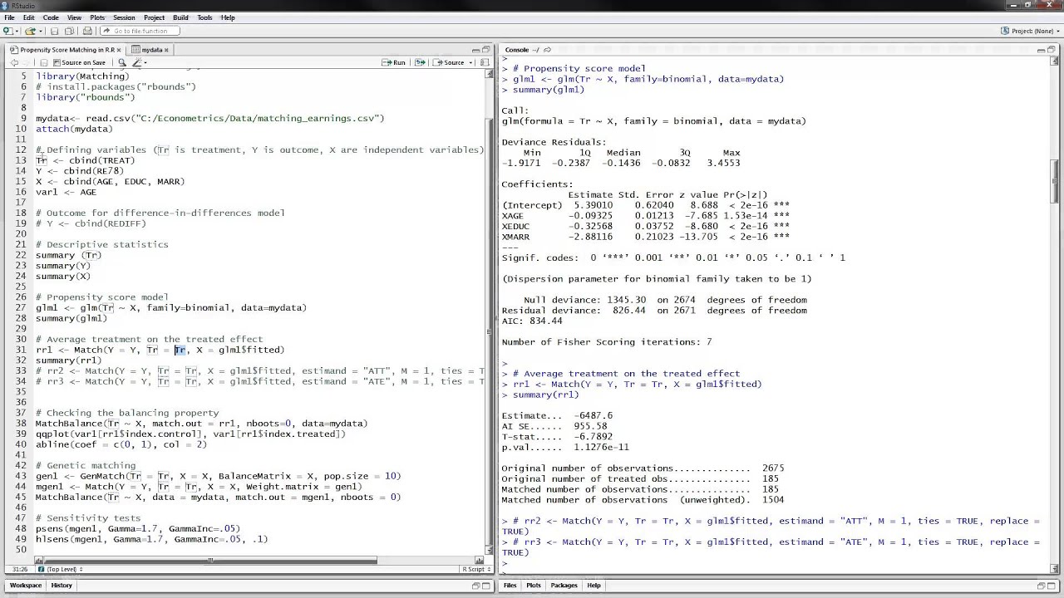Click the Source button
Image resolution: width=1064 pixels, height=598 pixels.
point(449,62)
